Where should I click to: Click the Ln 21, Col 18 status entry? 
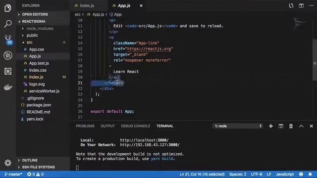click(202, 174)
